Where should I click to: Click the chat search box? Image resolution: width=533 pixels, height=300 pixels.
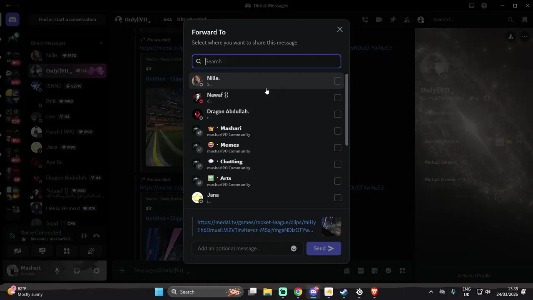click(x=473, y=20)
